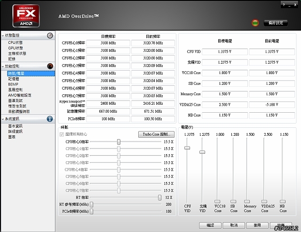Viewport: 301px width, 232px height.
Task: Open motherboard status sidebar item
Action: (17, 53)
